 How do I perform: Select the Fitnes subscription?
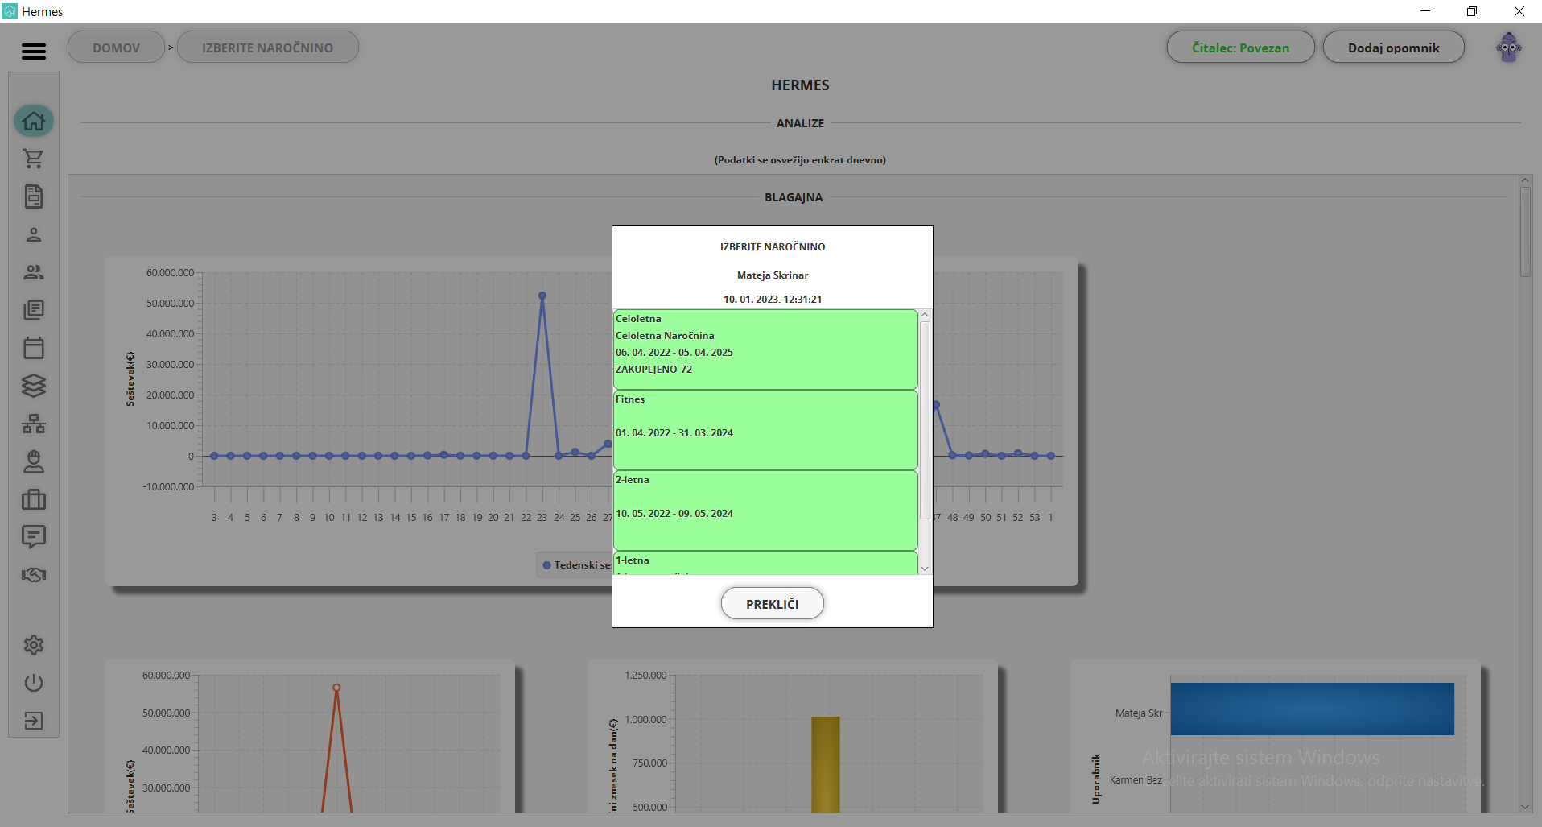coord(765,430)
